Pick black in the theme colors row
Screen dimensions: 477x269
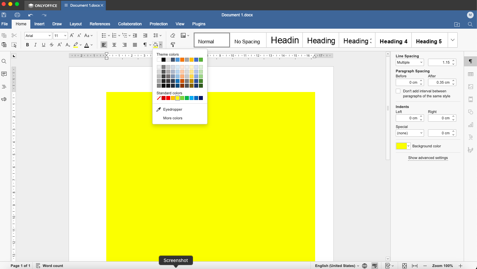coord(164,60)
